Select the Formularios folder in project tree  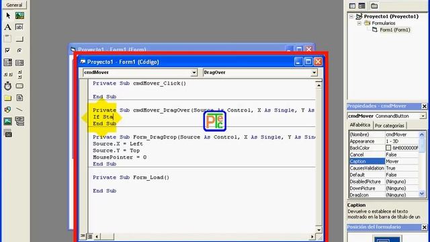coord(384,24)
